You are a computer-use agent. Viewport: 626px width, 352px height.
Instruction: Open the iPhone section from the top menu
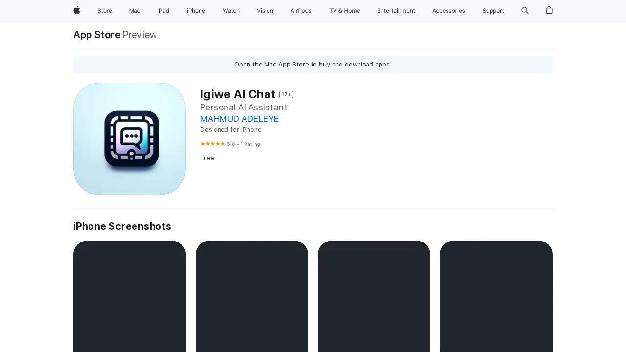point(196,11)
